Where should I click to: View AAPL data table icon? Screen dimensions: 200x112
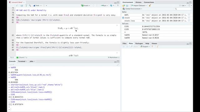click(189, 15)
